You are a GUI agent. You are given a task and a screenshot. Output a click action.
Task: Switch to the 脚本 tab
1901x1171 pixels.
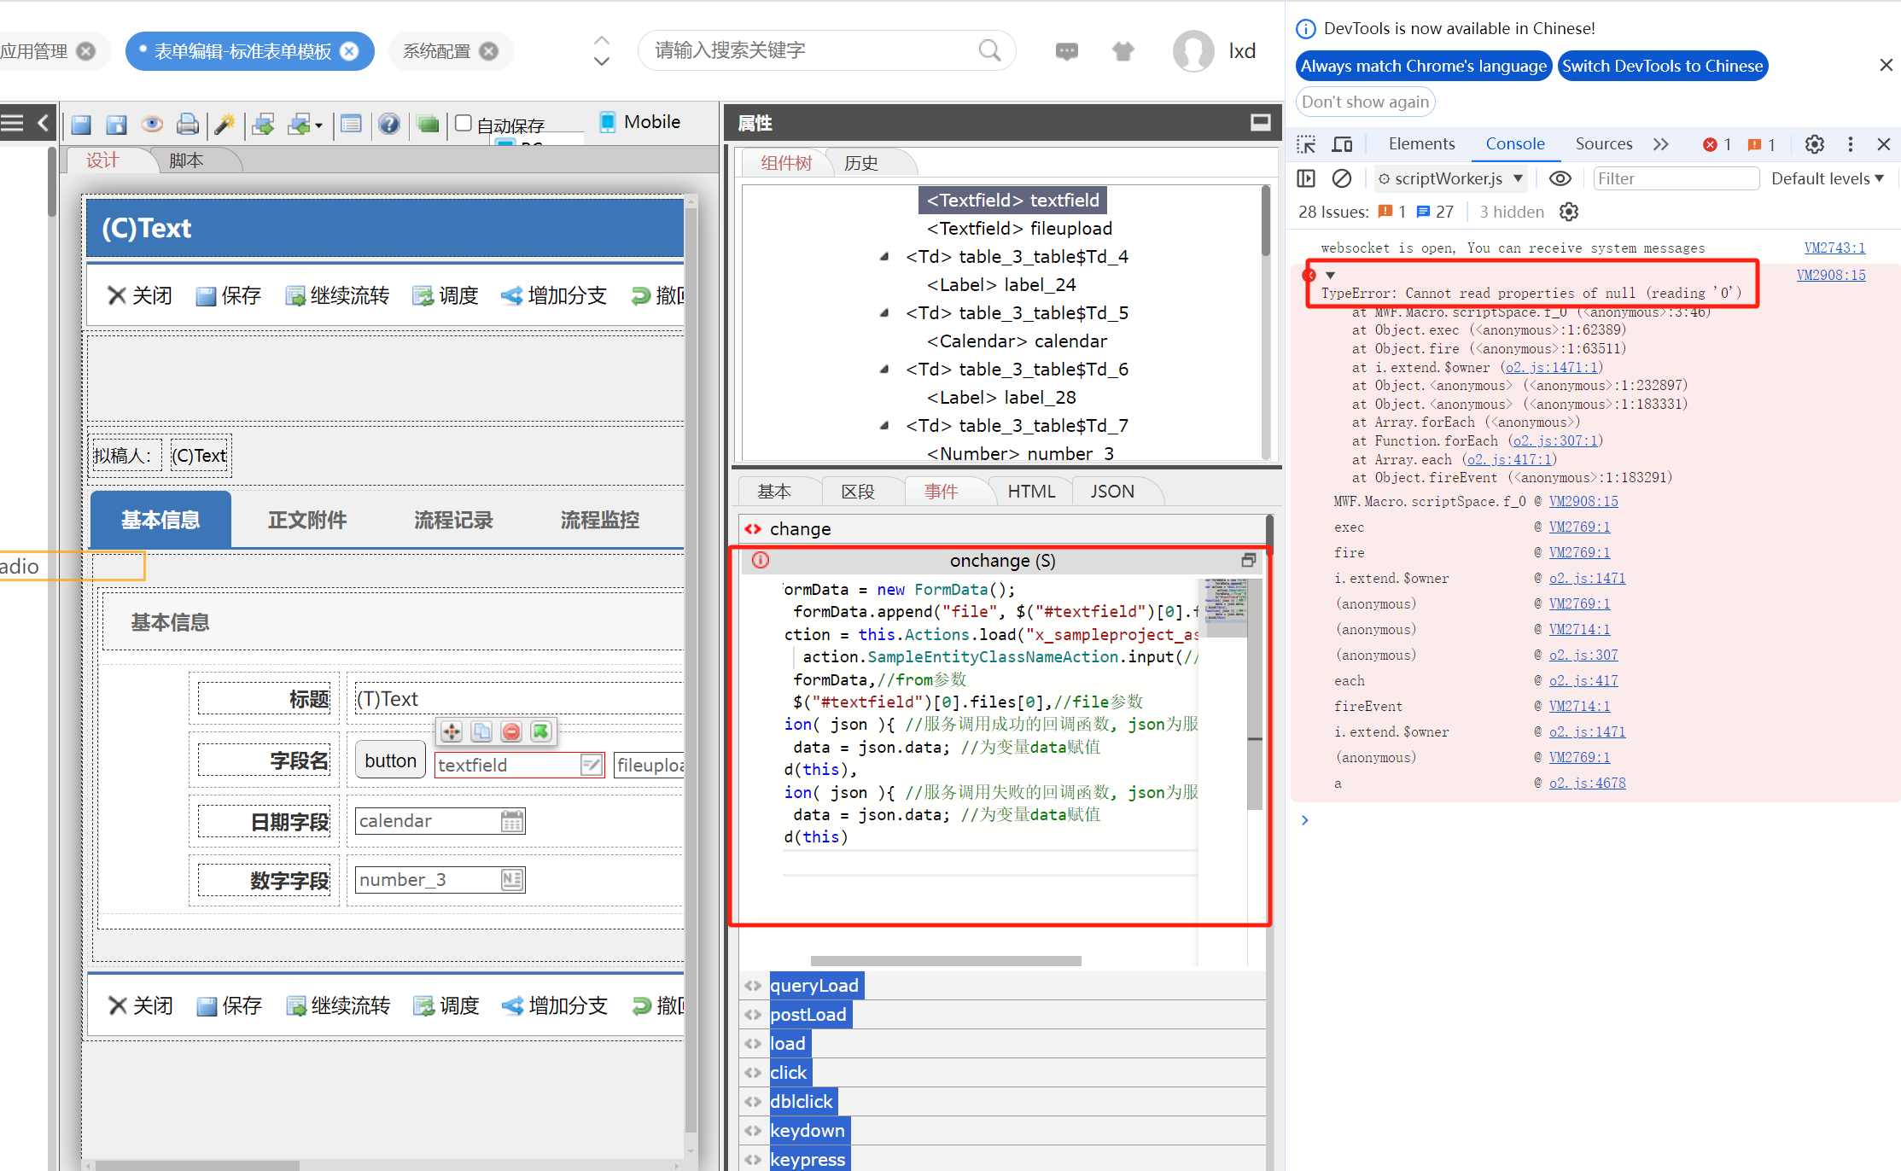186,160
